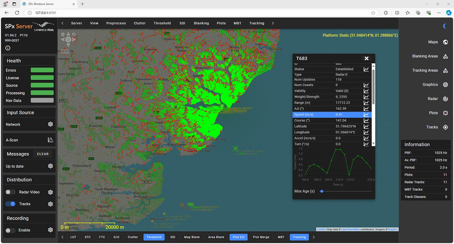Image resolution: width=454 pixels, height=244 pixels.
Task: Expand the overflow chevron in the top menu
Action: tap(273, 23)
